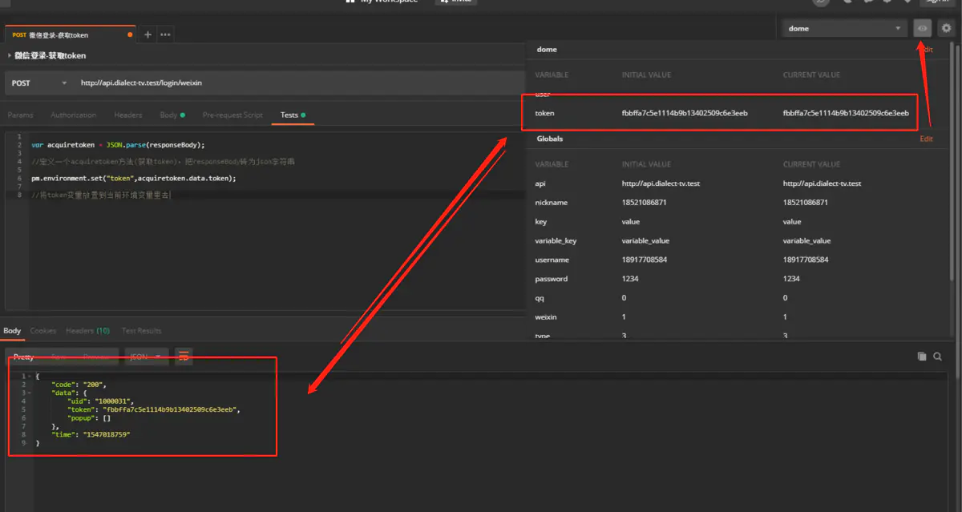The height and width of the screenshot is (512, 962).
Task: Expand the 微信登录-获取token request description arrow
Action: coord(9,56)
